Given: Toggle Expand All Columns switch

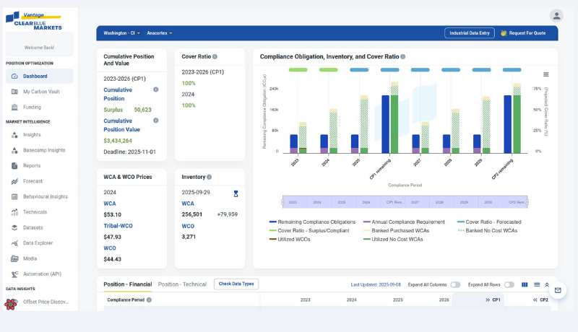Looking at the screenshot, I should 455,284.
